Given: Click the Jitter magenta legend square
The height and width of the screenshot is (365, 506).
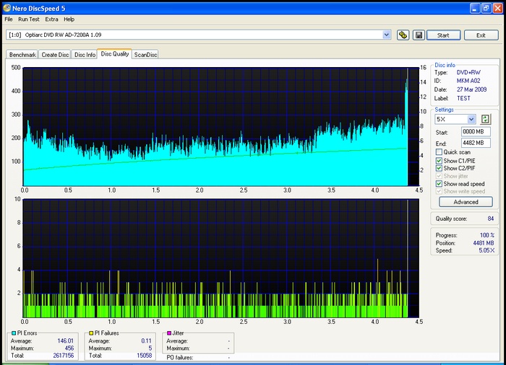Looking at the screenshot, I should 169,333.
